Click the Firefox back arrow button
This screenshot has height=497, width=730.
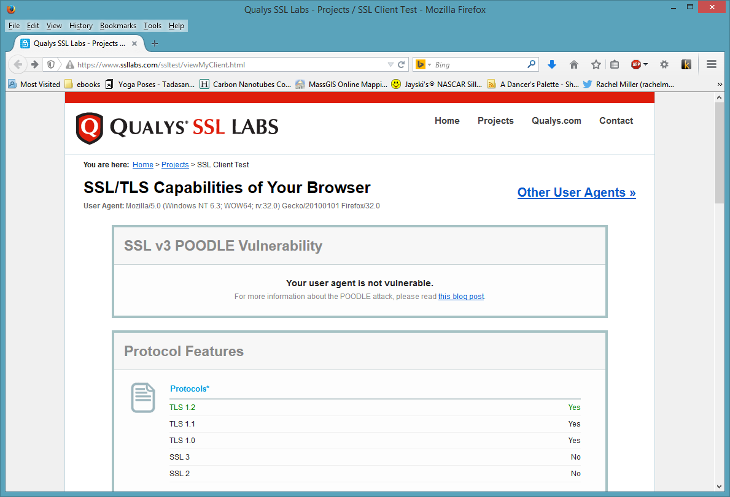point(18,64)
